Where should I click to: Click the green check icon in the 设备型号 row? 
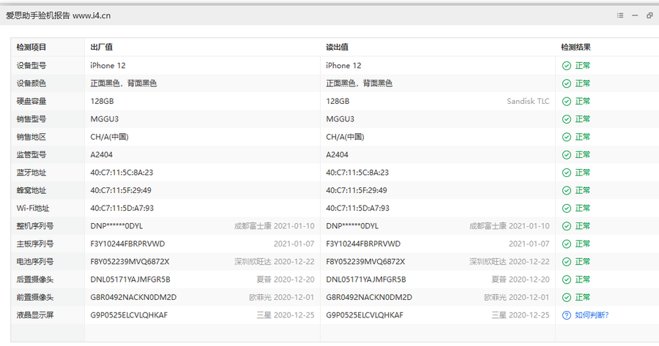(x=567, y=66)
